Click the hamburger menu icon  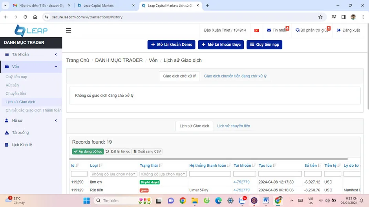coord(68,31)
